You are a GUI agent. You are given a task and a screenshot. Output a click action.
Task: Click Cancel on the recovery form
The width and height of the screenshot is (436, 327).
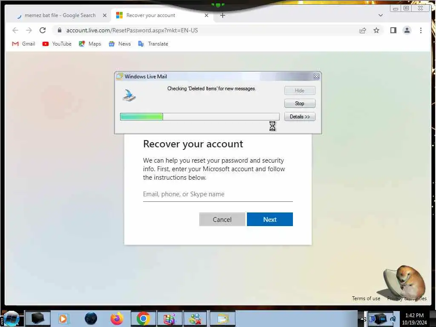tap(222, 219)
